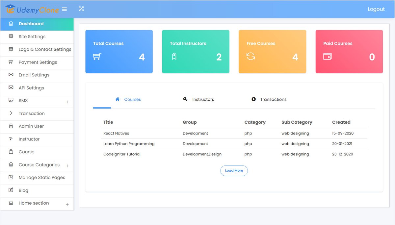Switch to the Courses tab

tap(128, 99)
